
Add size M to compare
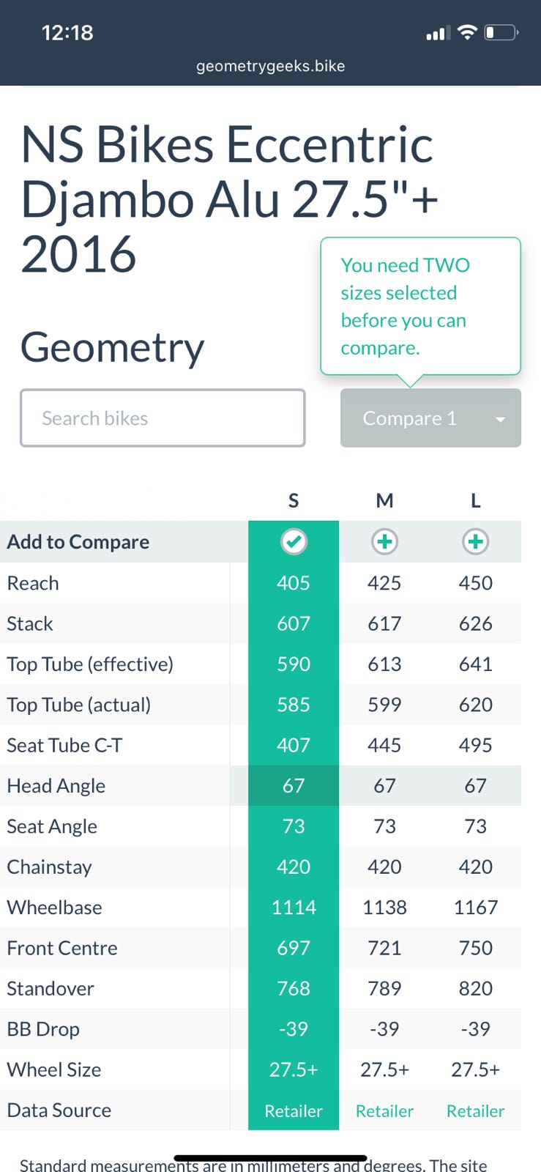[x=384, y=542]
